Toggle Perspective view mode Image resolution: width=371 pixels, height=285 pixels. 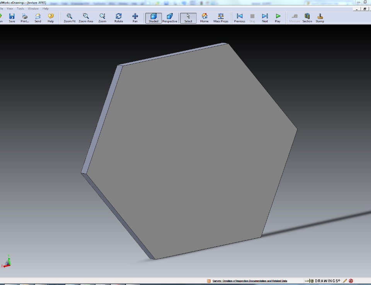click(170, 18)
